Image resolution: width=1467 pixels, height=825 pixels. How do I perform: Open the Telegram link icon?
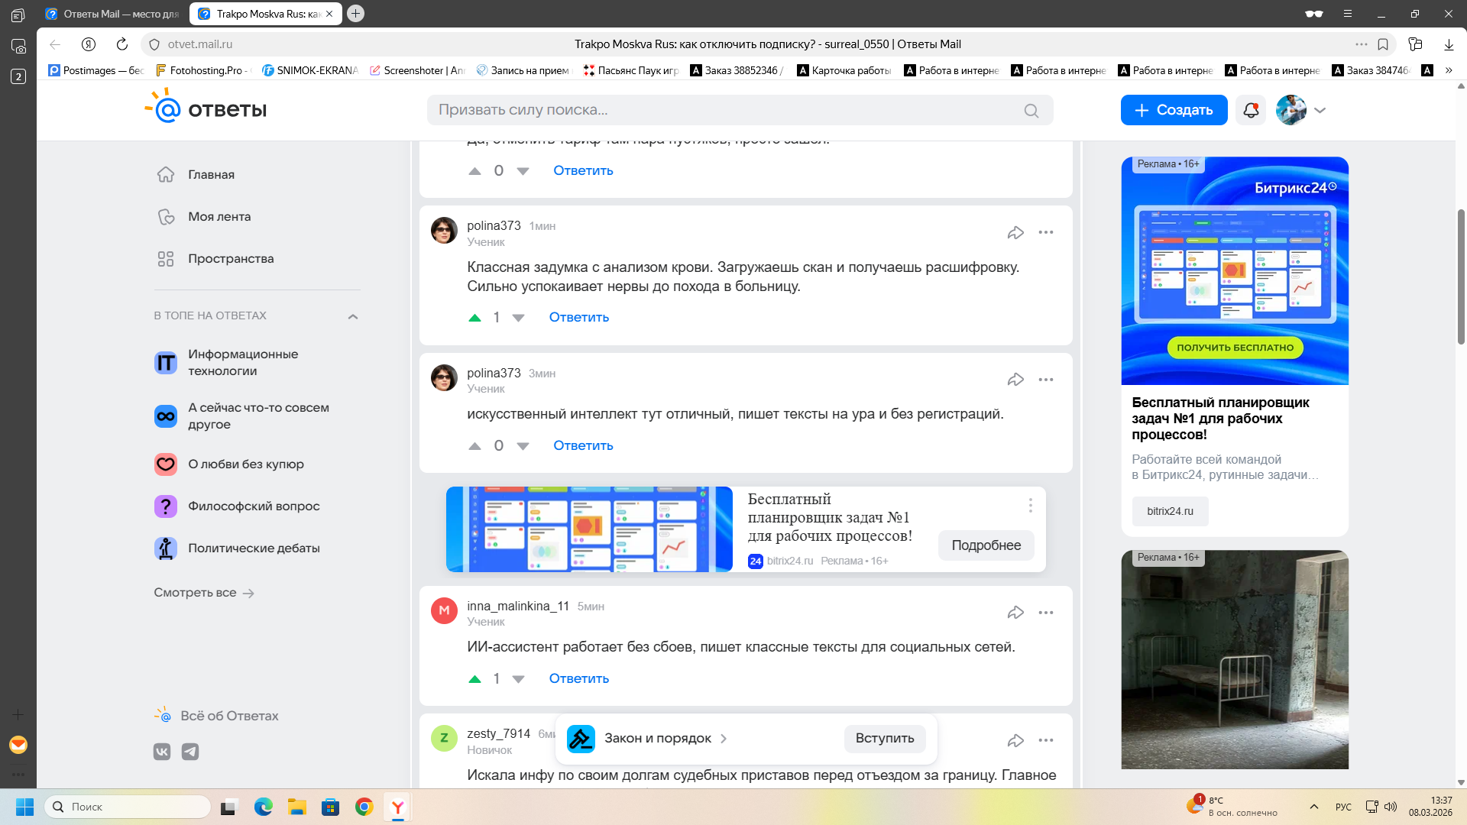point(190,752)
